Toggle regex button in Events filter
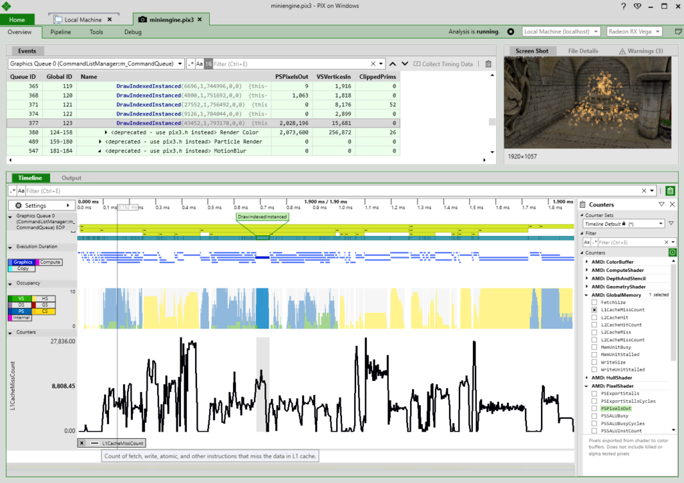The image size is (684, 483). (x=190, y=63)
